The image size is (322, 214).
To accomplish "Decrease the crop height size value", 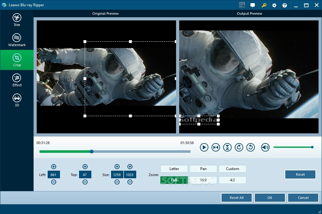I will [x=130, y=182].
